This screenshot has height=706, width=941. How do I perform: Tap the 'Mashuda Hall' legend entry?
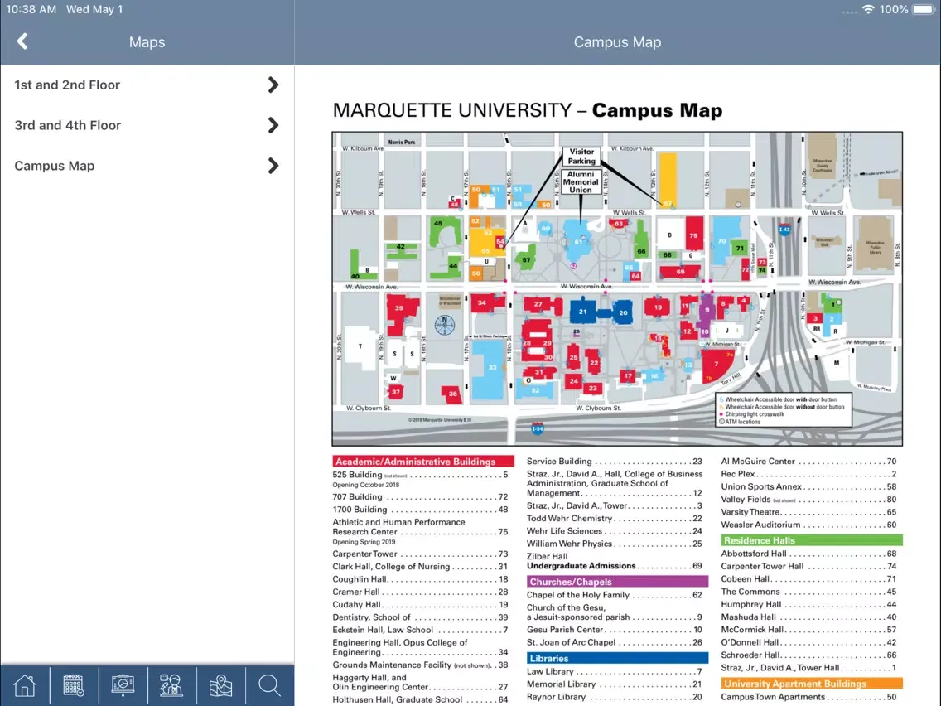808,617
